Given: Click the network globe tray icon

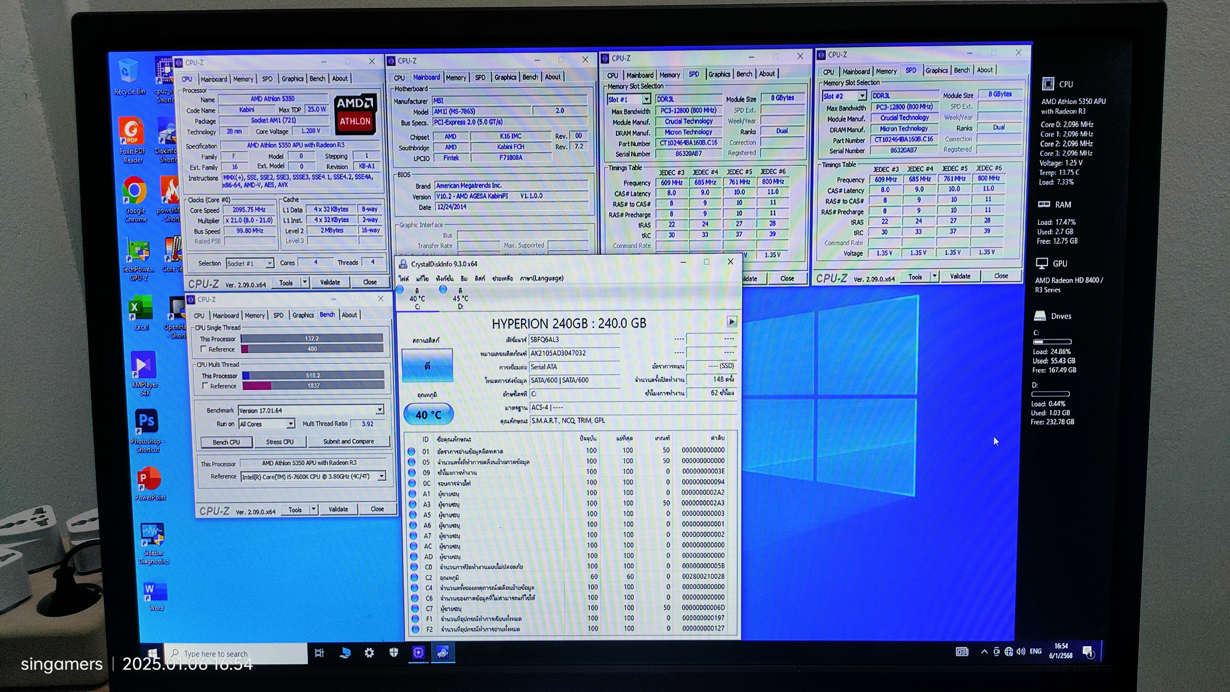Looking at the screenshot, I should [1009, 652].
